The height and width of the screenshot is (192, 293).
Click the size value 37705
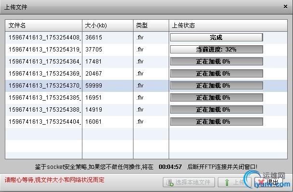[x=93, y=50]
